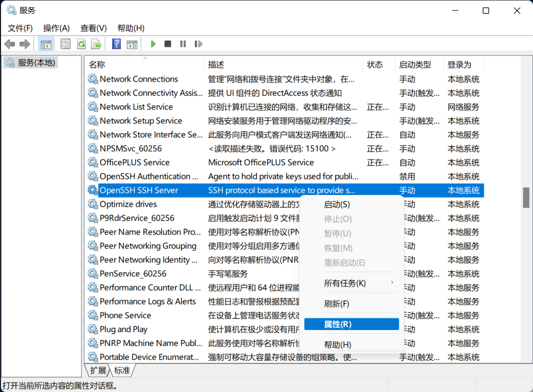533x392 pixels.
Task: Click the Show/Hide Console Tree toolbar icon
Action: [x=46, y=44]
